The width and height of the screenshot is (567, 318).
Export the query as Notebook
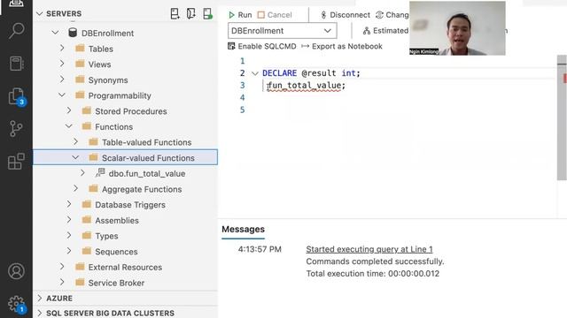(x=342, y=46)
